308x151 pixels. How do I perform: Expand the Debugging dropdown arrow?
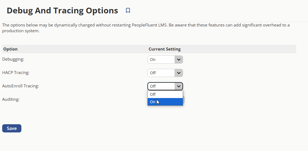179,60
